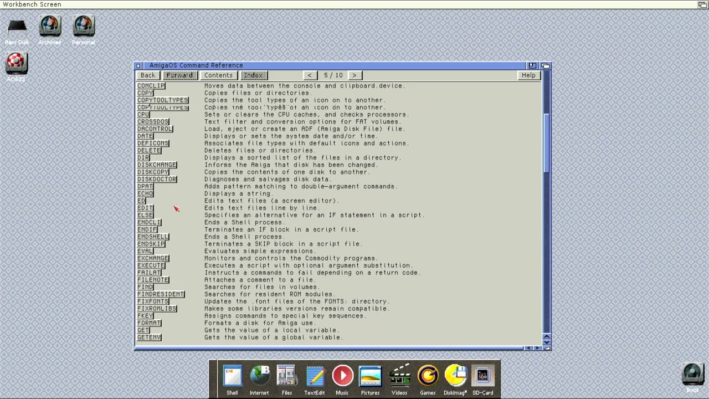Open the ENDIF command link
This screenshot has width=709, height=399.
(x=147, y=230)
